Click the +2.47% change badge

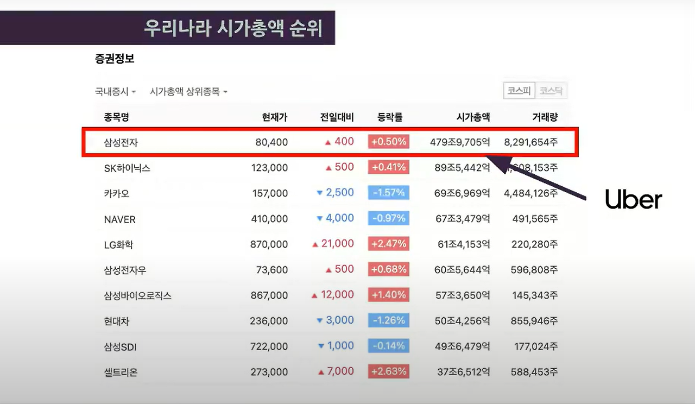point(388,244)
